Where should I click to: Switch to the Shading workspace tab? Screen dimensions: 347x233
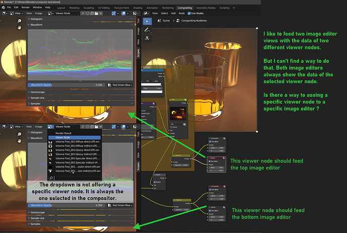tap(138, 8)
